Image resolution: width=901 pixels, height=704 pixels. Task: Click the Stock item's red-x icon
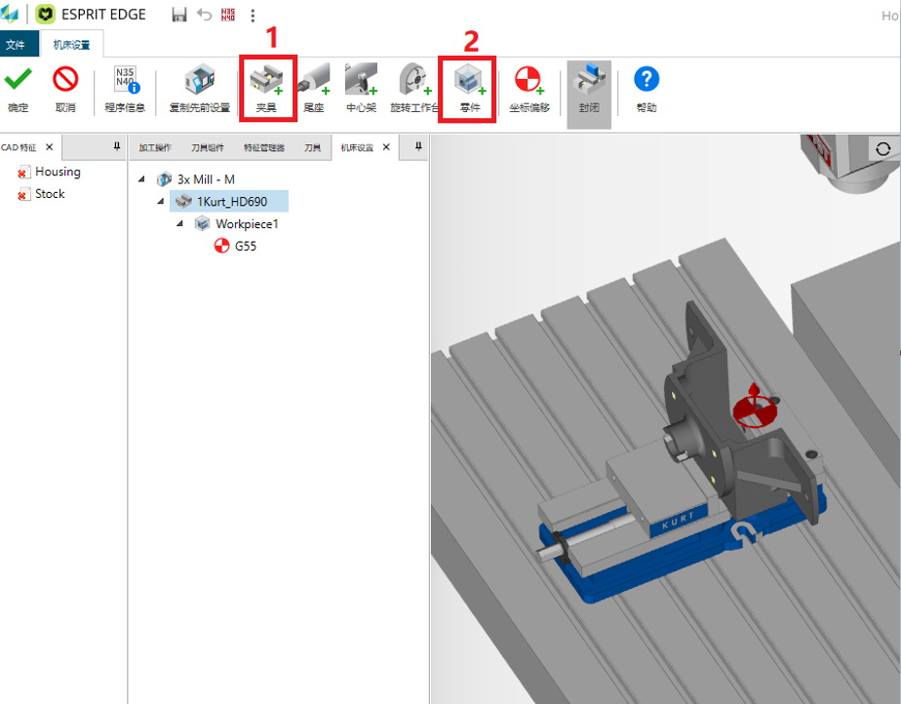point(23,194)
